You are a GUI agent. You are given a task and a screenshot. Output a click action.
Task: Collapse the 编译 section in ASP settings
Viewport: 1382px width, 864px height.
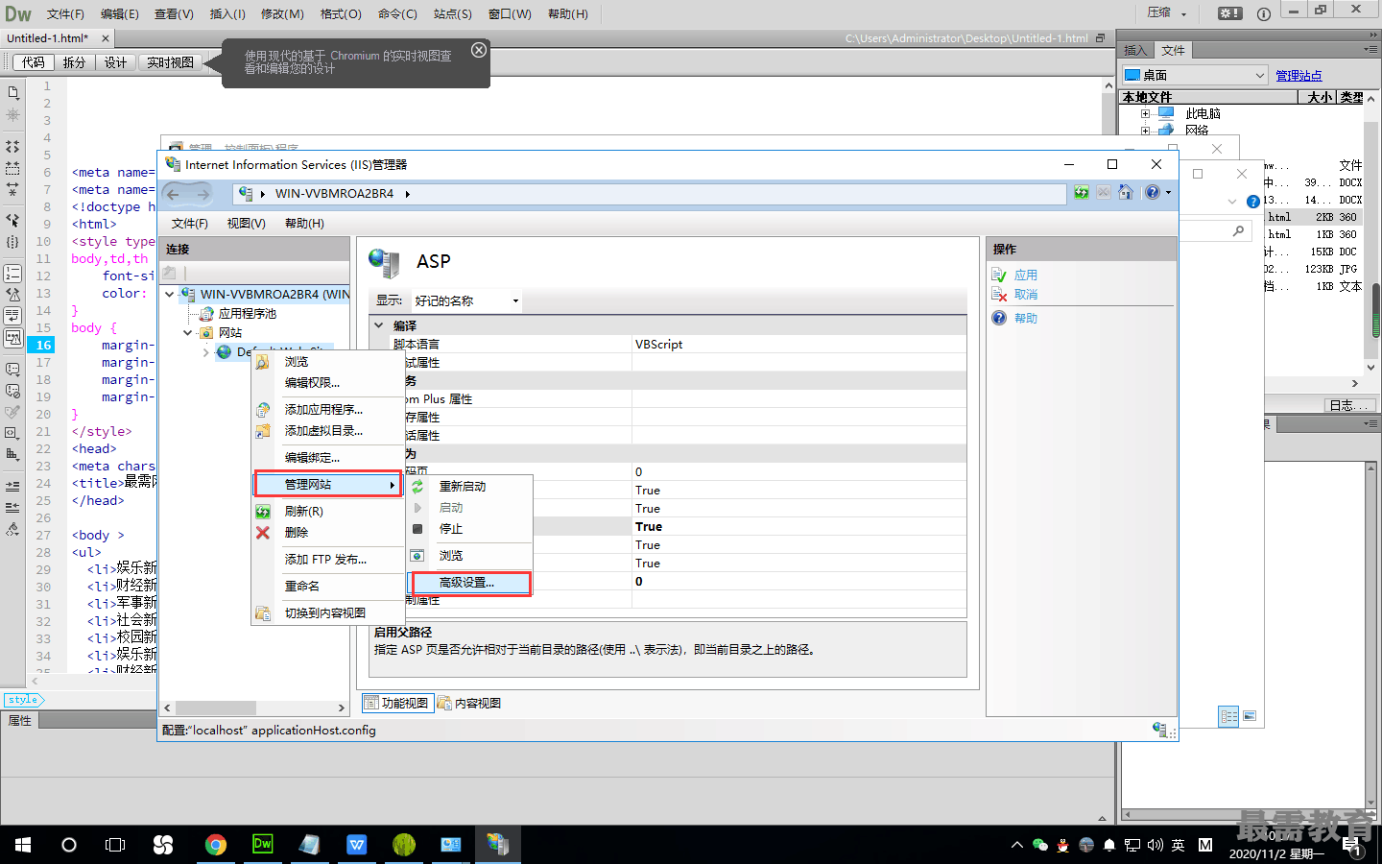click(x=379, y=325)
